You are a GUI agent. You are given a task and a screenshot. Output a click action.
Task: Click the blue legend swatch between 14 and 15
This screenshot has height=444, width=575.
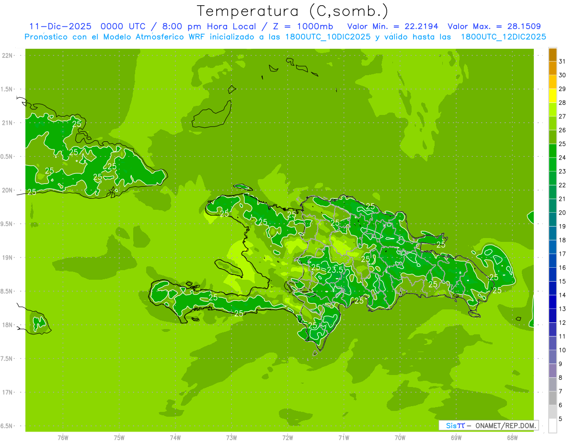point(552,288)
